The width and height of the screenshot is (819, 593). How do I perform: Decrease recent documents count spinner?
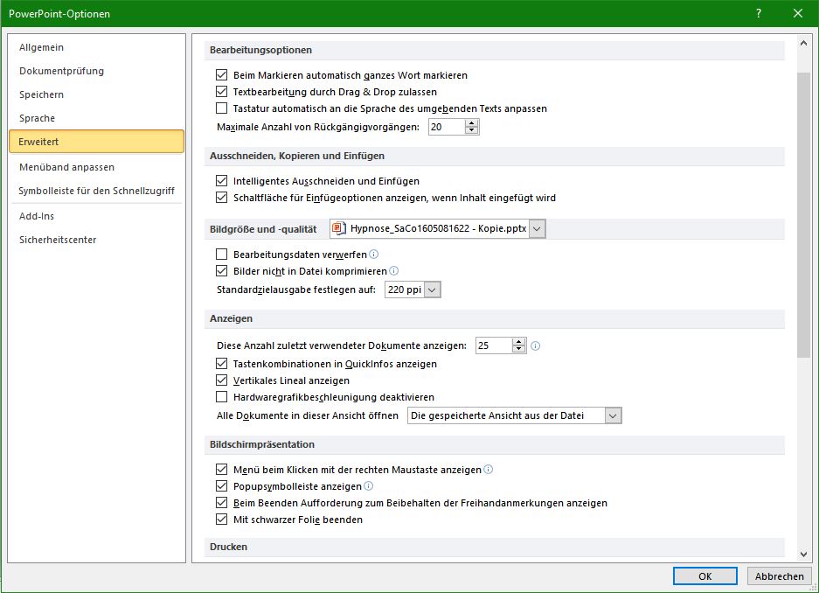(519, 350)
